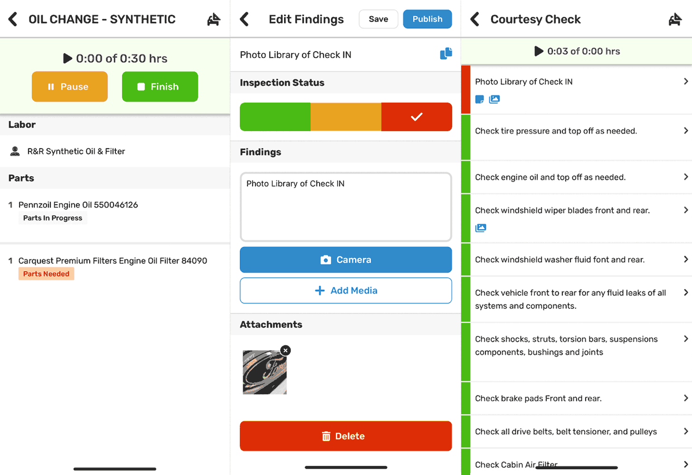Click the Findings text field to edit
This screenshot has height=475, width=692.
point(346,207)
